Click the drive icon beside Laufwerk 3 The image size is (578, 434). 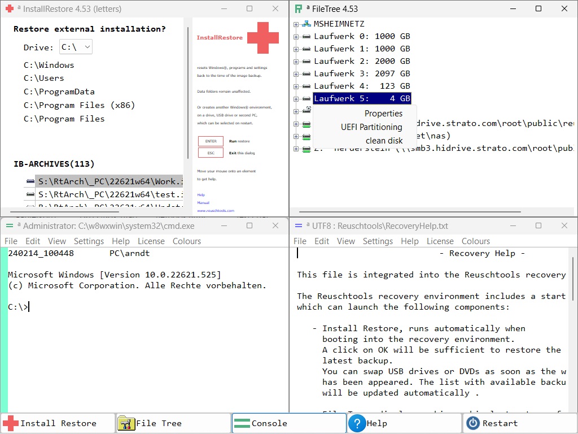click(x=306, y=74)
